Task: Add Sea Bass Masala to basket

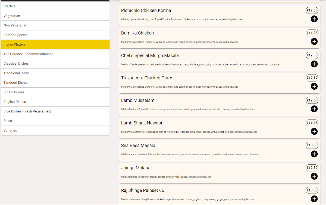Action: coord(314,154)
